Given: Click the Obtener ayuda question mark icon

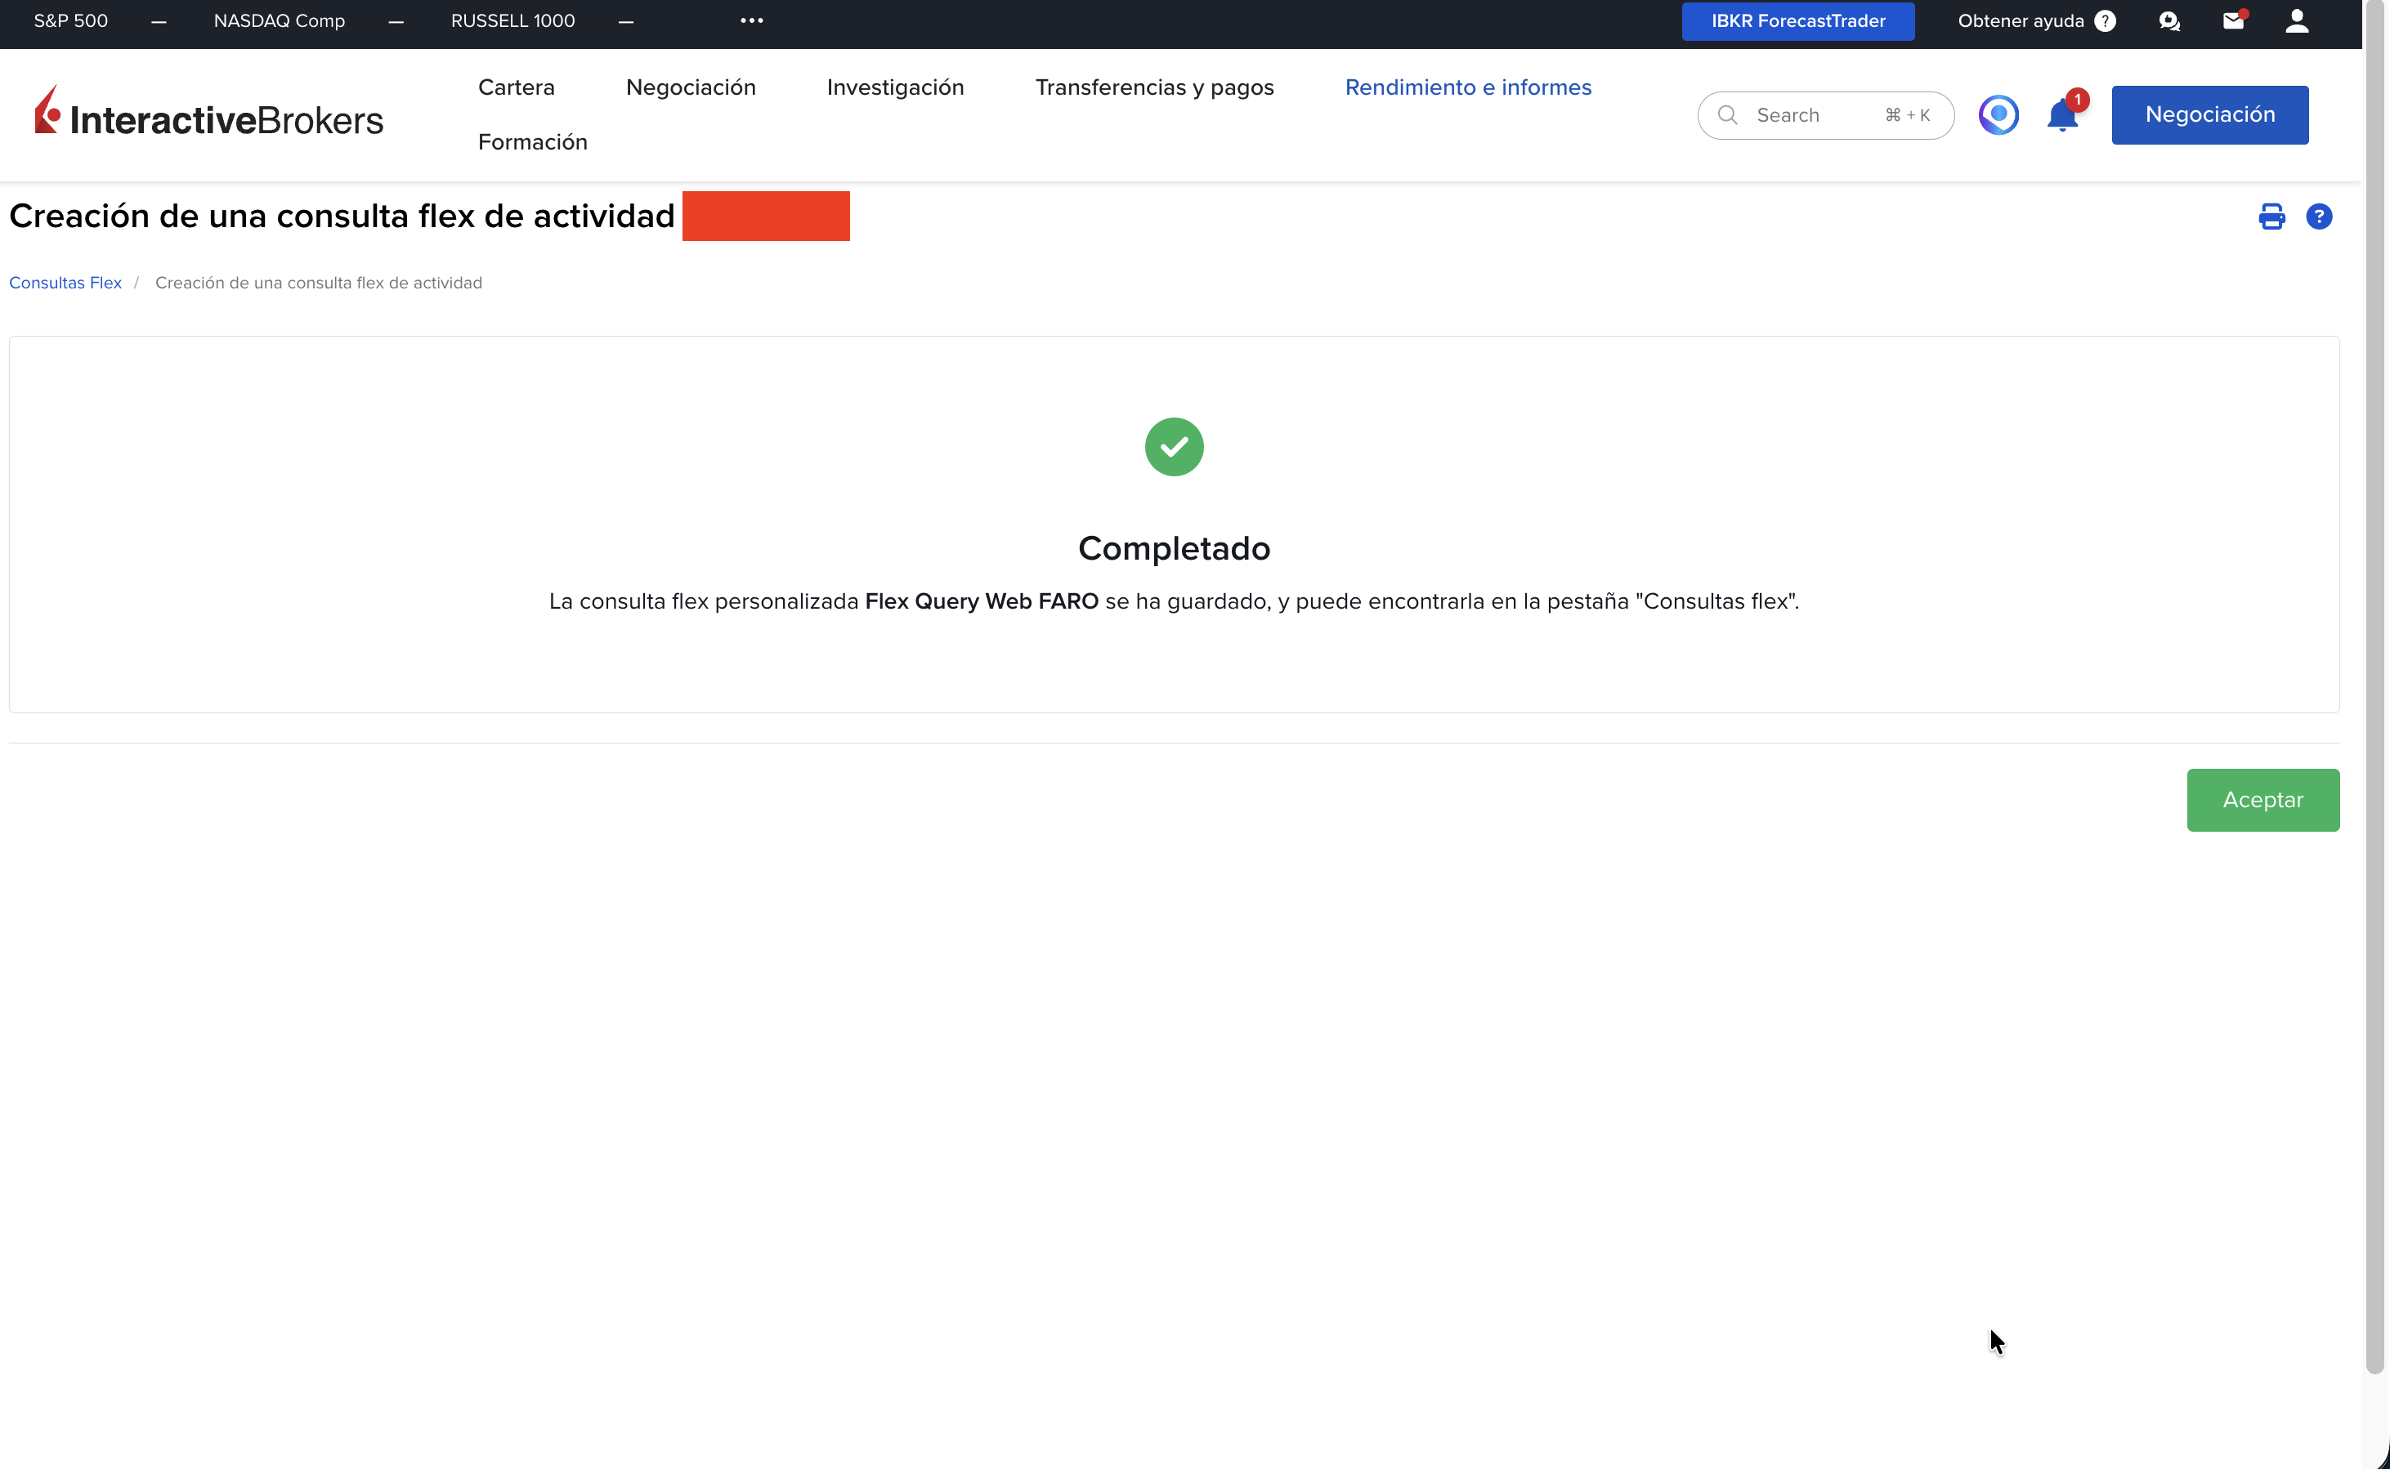Looking at the screenshot, I should coord(2106,21).
